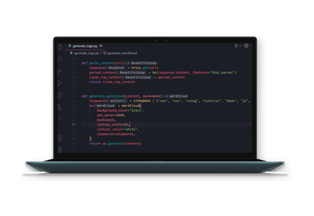Open the Manage gear icon
Image resolution: width=314 pixels, height=216 pixels.
[x=60, y=150]
